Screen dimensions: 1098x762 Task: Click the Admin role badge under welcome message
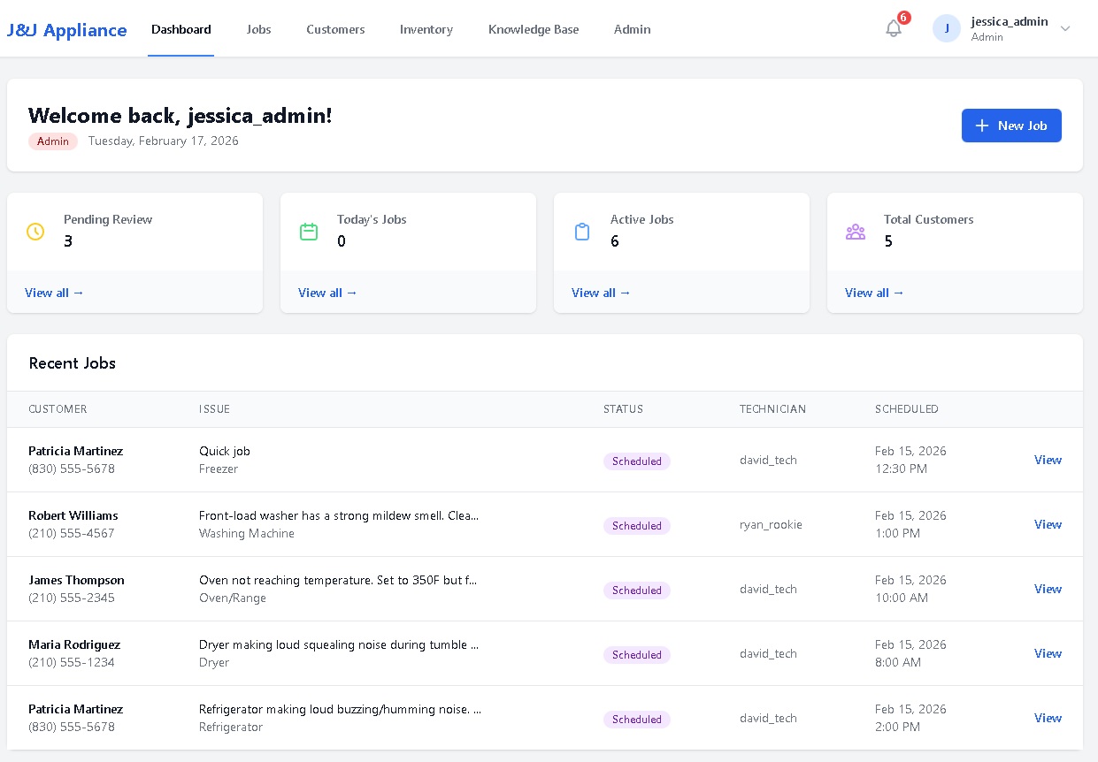click(53, 141)
